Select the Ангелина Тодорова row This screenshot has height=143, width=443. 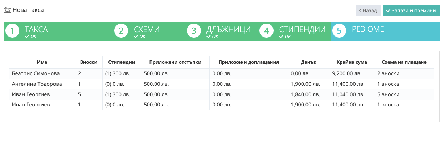click(x=222, y=84)
